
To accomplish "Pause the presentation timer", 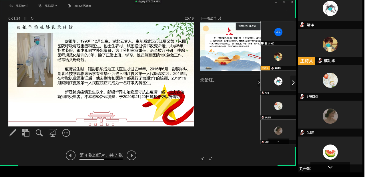I will coord(25,19).
